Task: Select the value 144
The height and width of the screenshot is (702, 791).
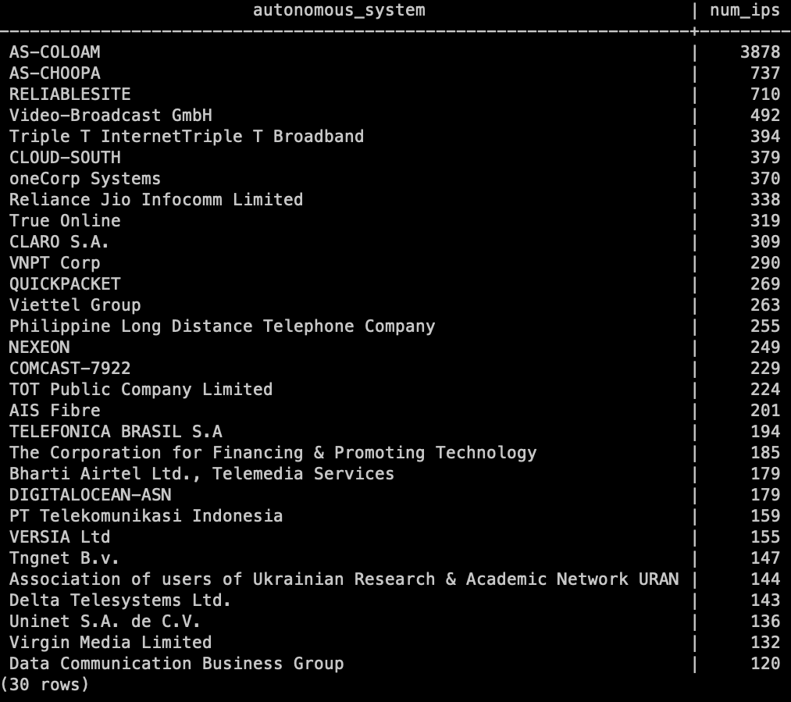Action: (764, 579)
